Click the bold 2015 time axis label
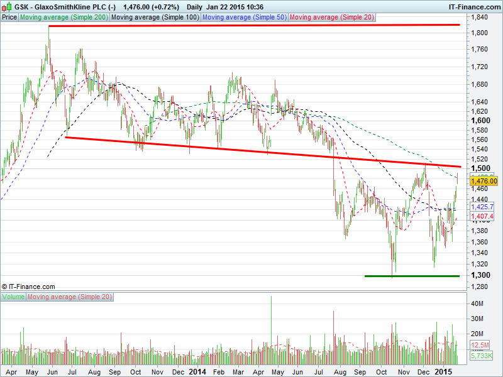503x377 pixels. 443,372
